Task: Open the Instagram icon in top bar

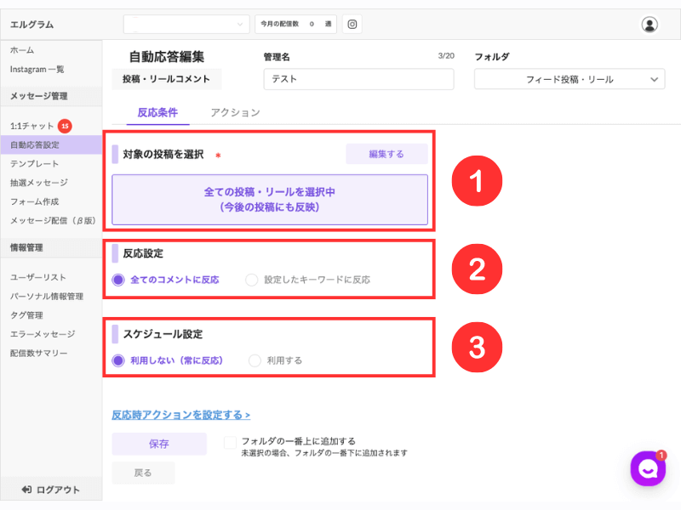Action: click(352, 25)
